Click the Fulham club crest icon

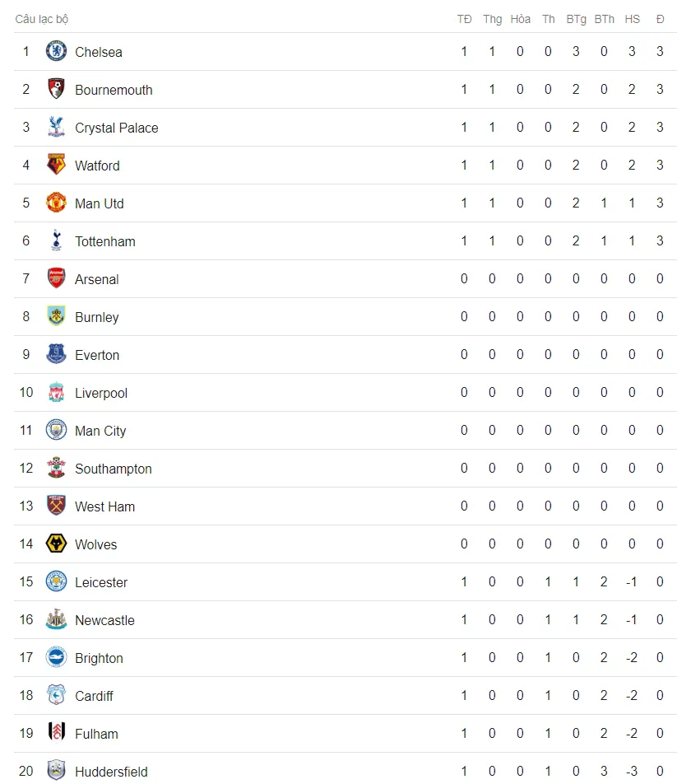pos(57,733)
